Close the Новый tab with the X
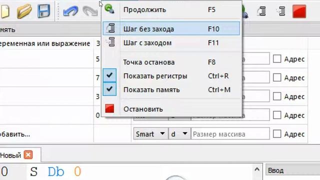Screen dimensions: 320x180 [28, 155]
